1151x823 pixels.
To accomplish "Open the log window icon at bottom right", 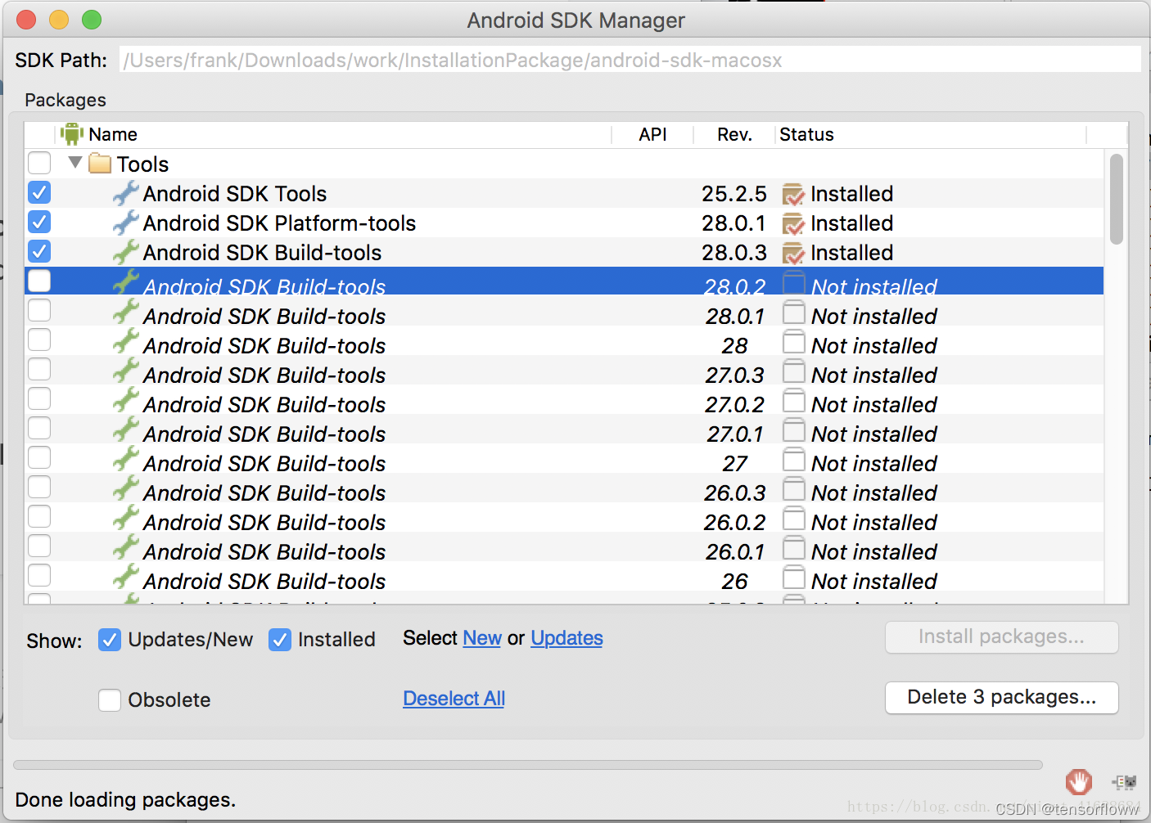I will 1124,782.
